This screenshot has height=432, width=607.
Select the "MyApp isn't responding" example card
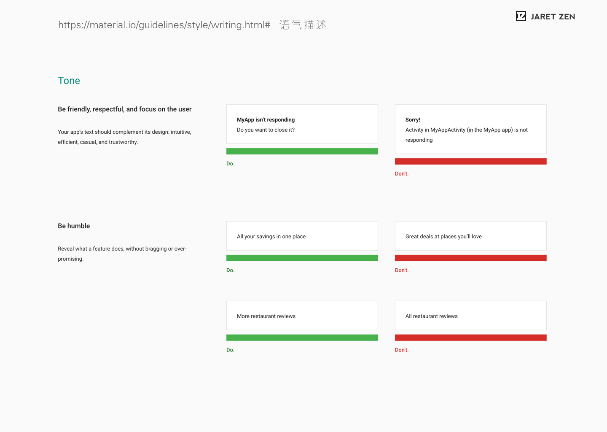tap(302, 124)
